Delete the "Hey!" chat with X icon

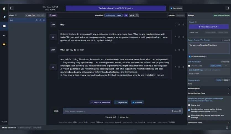(44, 20)
